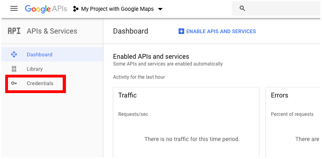The height and width of the screenshot is (159, 322).
Task: Click inside the top search field
Action: pos(276,8)
